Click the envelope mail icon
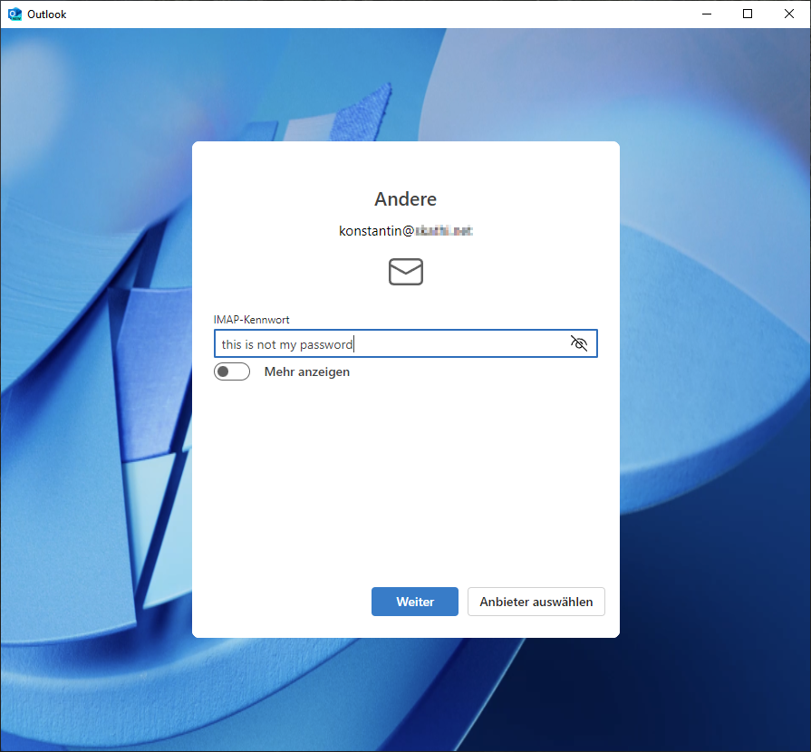The height and width of the screenshot is (752, 811). (406, 271)
